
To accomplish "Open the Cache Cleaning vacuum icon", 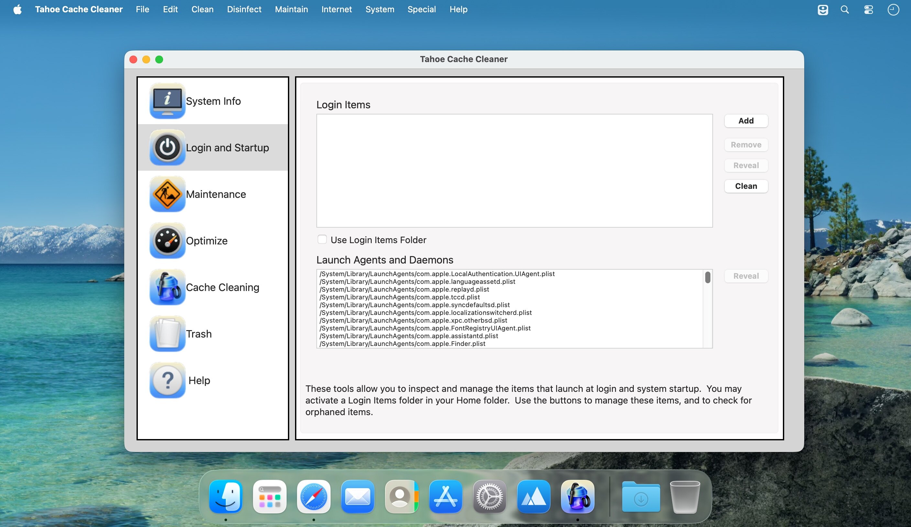I will coord(167,287).
